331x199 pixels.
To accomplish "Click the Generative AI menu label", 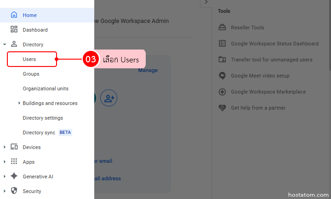I will tap(38, 177).
